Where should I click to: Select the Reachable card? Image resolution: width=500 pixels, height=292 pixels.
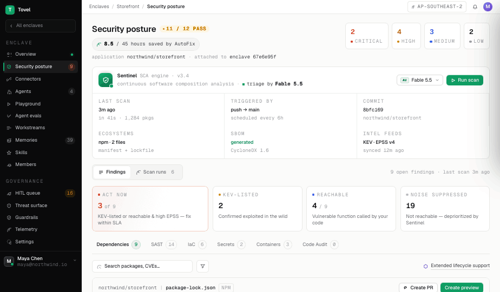click(351, 209)
